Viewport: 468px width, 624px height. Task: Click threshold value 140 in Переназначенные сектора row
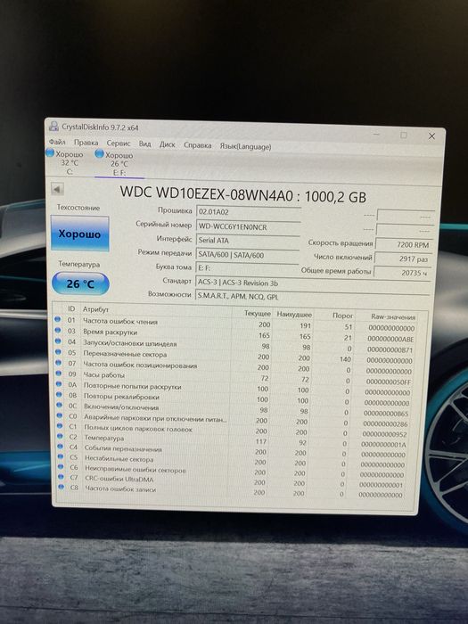click(345, 359)
